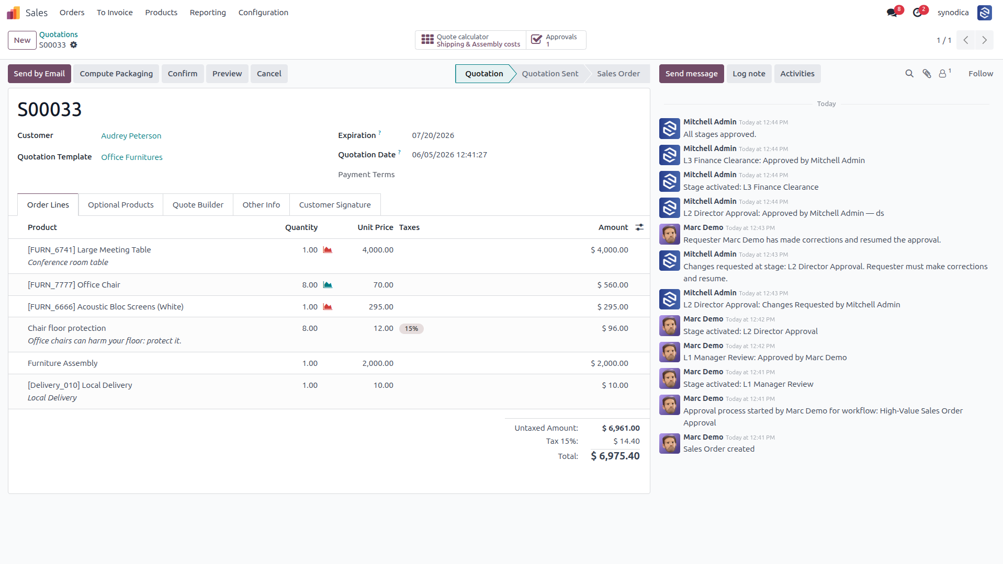Confirm the quotation
Image resolution: width=1003 pixels, height=564 pixels.
click(183, 74)
